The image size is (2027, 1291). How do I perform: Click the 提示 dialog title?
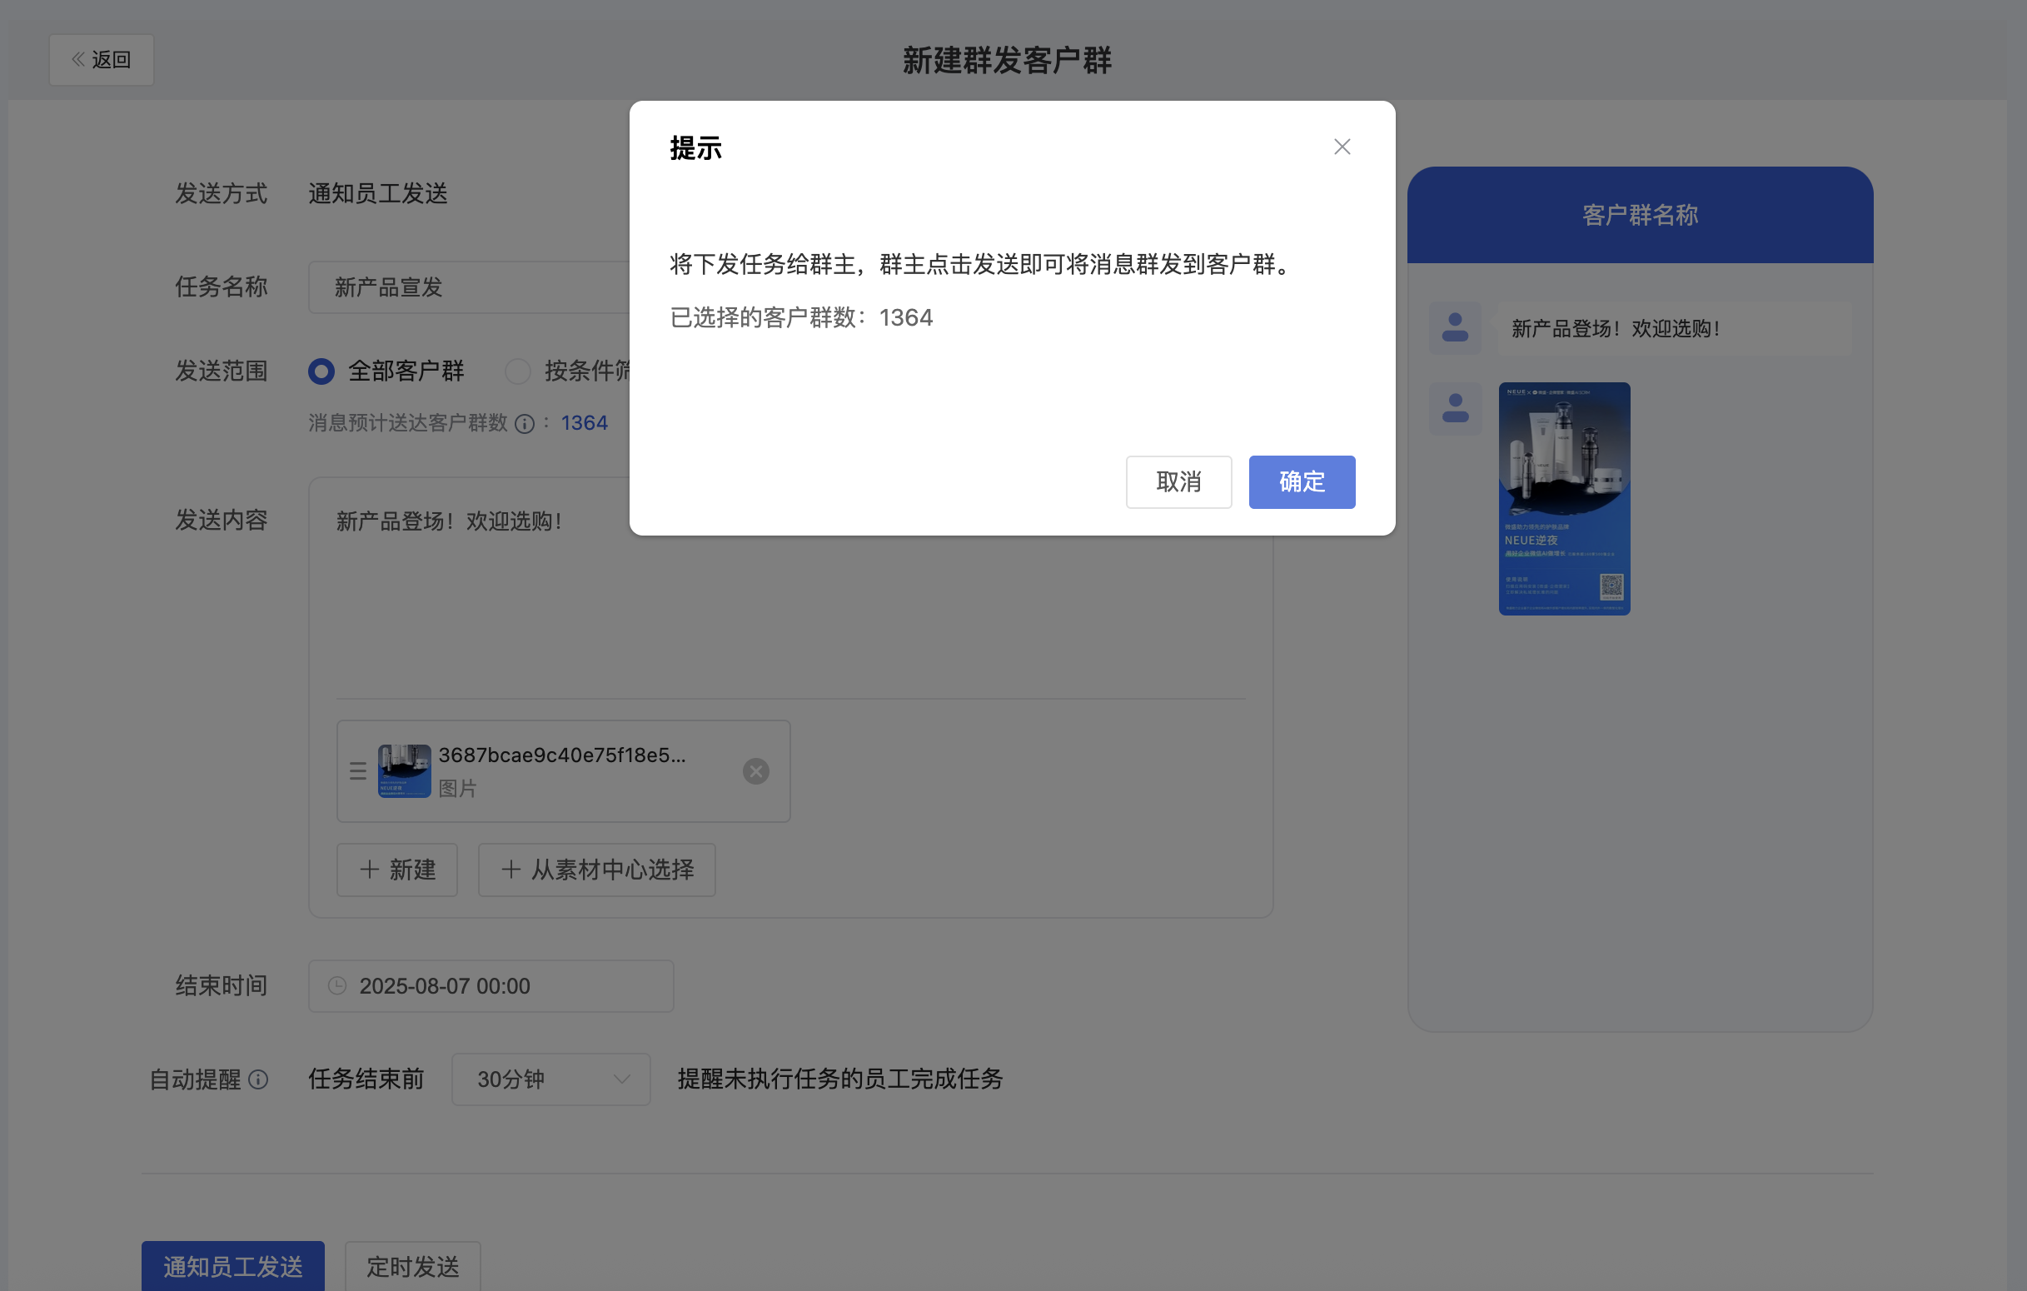pos(696,148)
